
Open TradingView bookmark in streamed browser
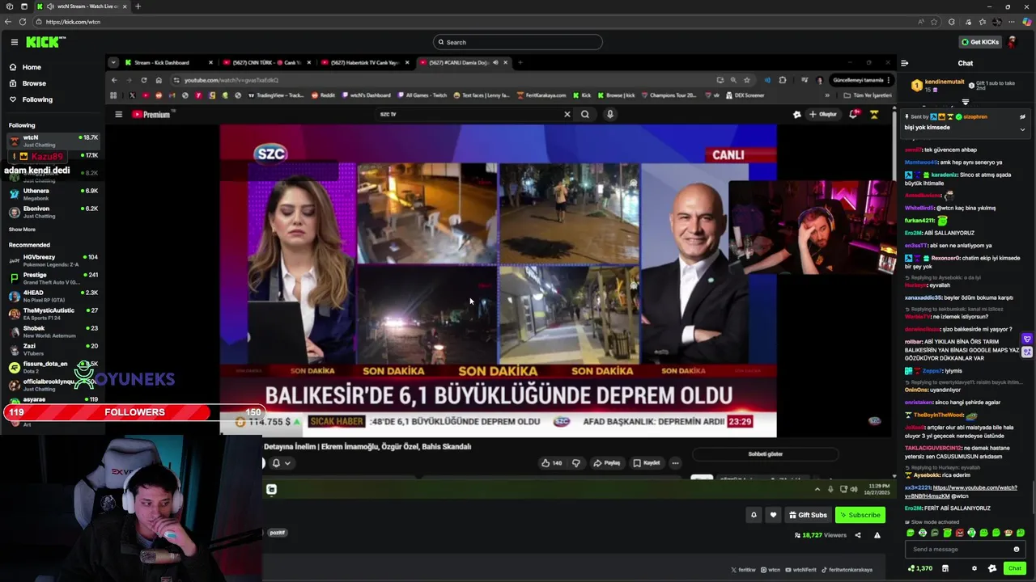[x=276, y=95]
